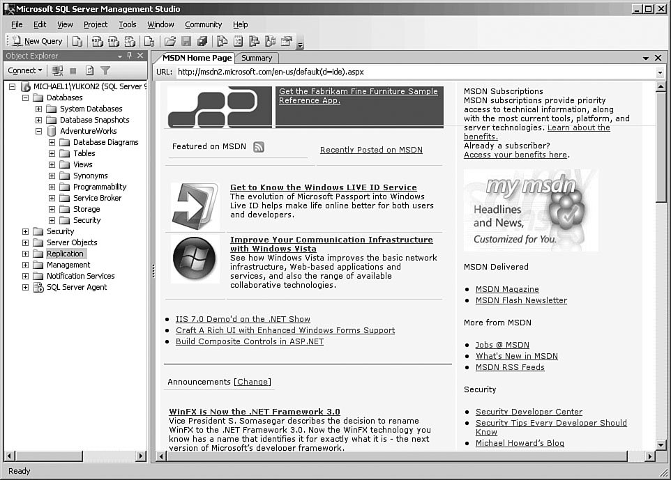The image size is (671, 480).
Task: Click the web page vertical scrollbar thumb
Action: [x=661, y=146]
